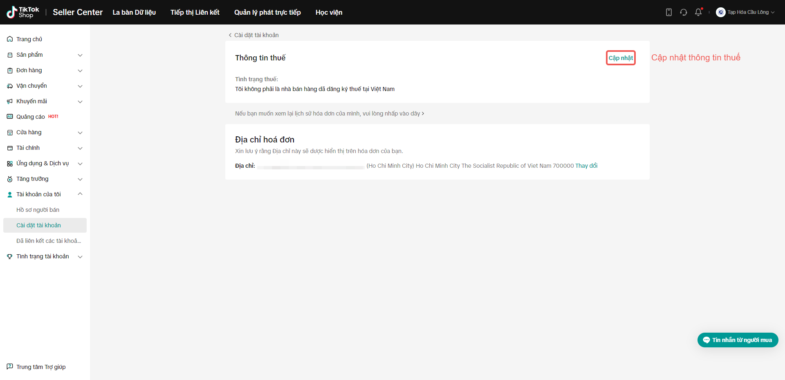Open the notifications bell
785x380 pixels.
click(698, 12)
